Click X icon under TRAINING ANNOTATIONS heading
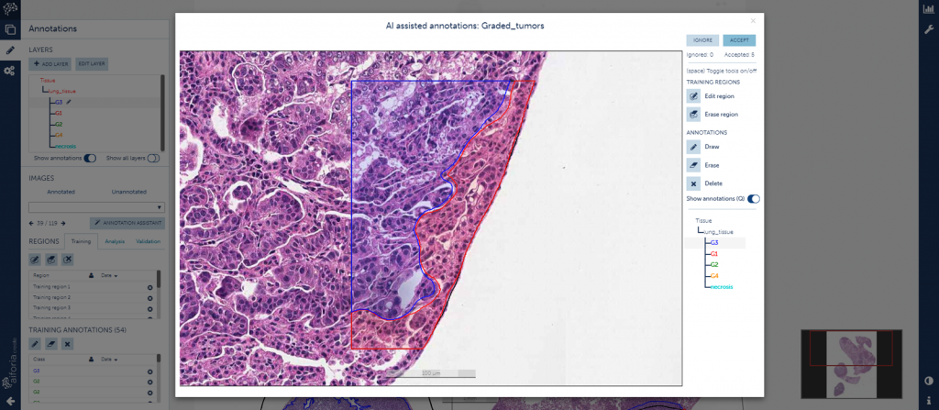This screenshot has height=410, width=939. tap(68, 344)
